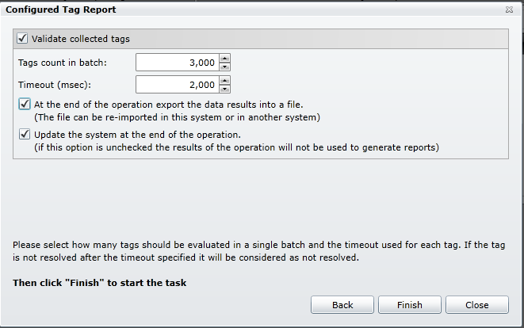
Task: Click the "Validate collected tags" label text
Action: tap(82, 38)
